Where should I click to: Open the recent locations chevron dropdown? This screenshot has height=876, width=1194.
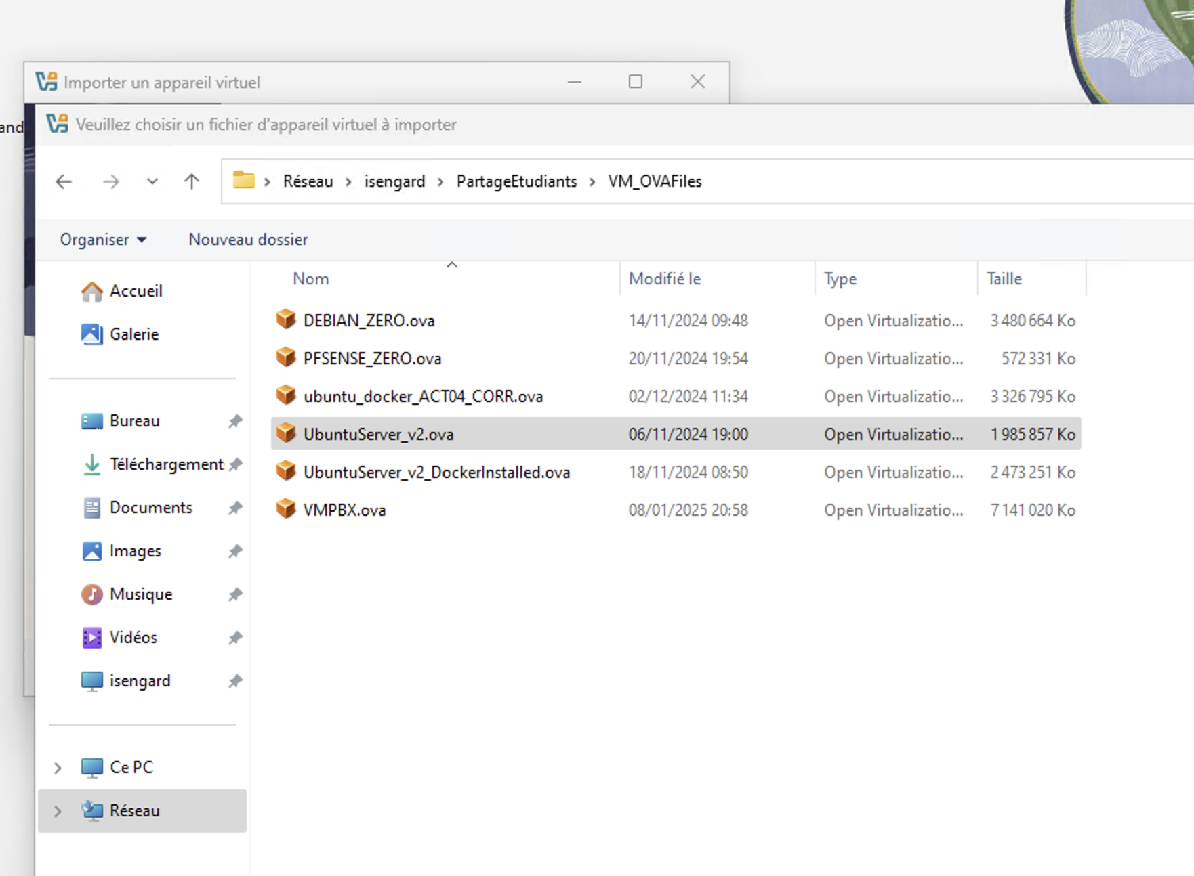click(x=152, y=181)
